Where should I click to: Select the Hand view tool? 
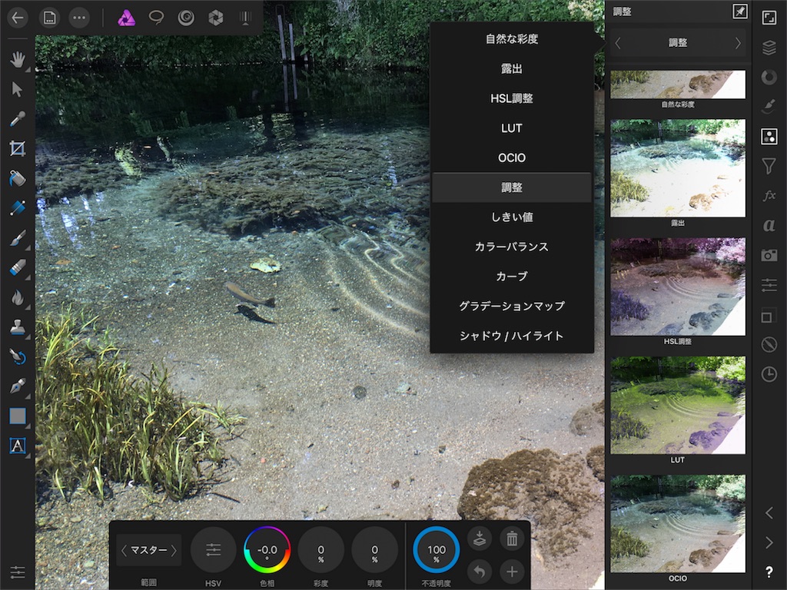pos(17,60)
